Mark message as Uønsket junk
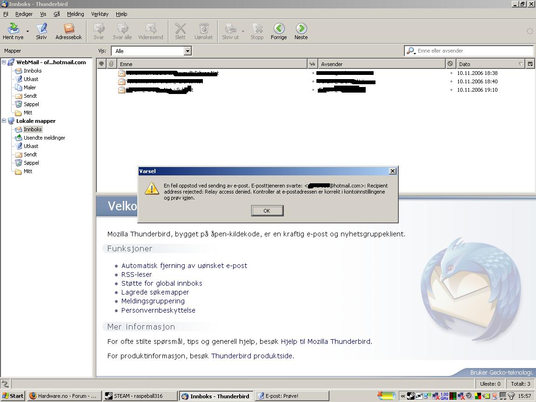536x402 pixels. click(204, 31)
